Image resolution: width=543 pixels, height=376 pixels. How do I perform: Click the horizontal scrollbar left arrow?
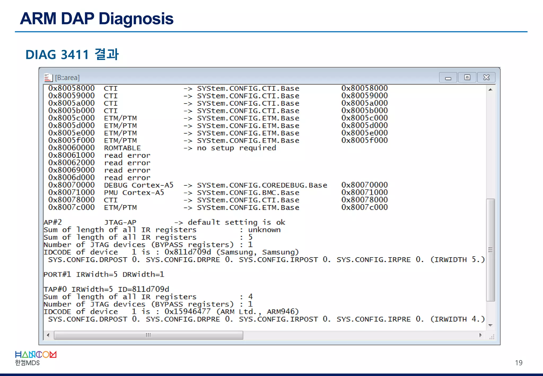[48, 335]
